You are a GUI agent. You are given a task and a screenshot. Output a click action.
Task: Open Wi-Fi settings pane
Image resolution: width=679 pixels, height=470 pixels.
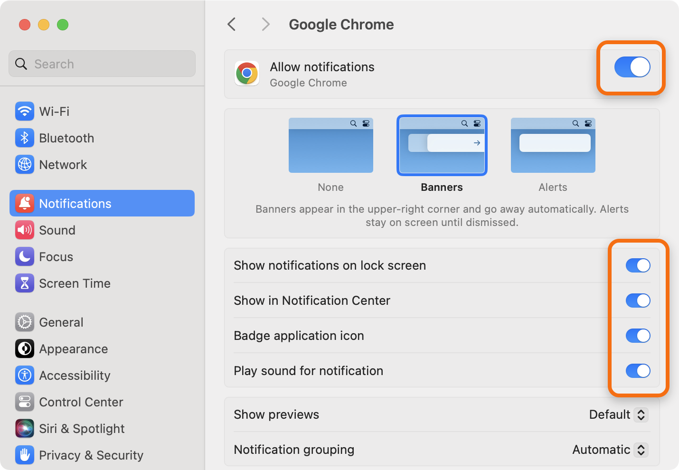(x=102, y=112)
